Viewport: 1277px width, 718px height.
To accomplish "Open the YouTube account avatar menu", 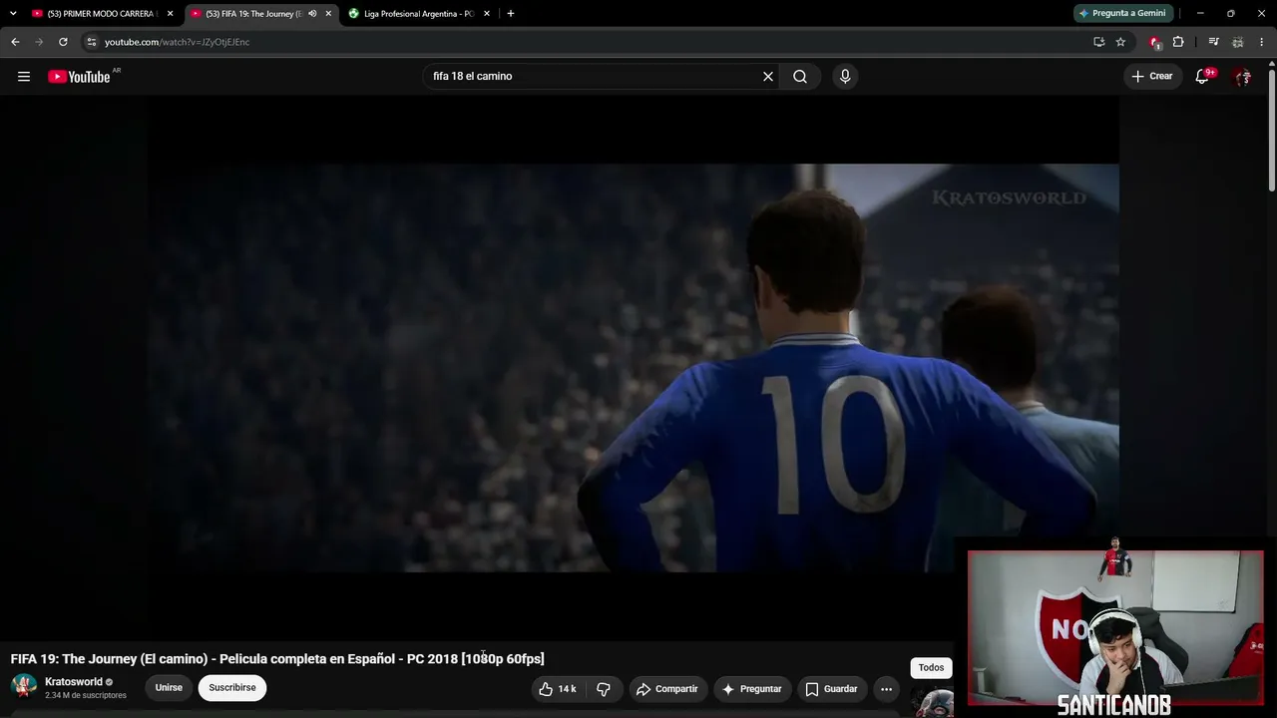I will click(1242, 77).
